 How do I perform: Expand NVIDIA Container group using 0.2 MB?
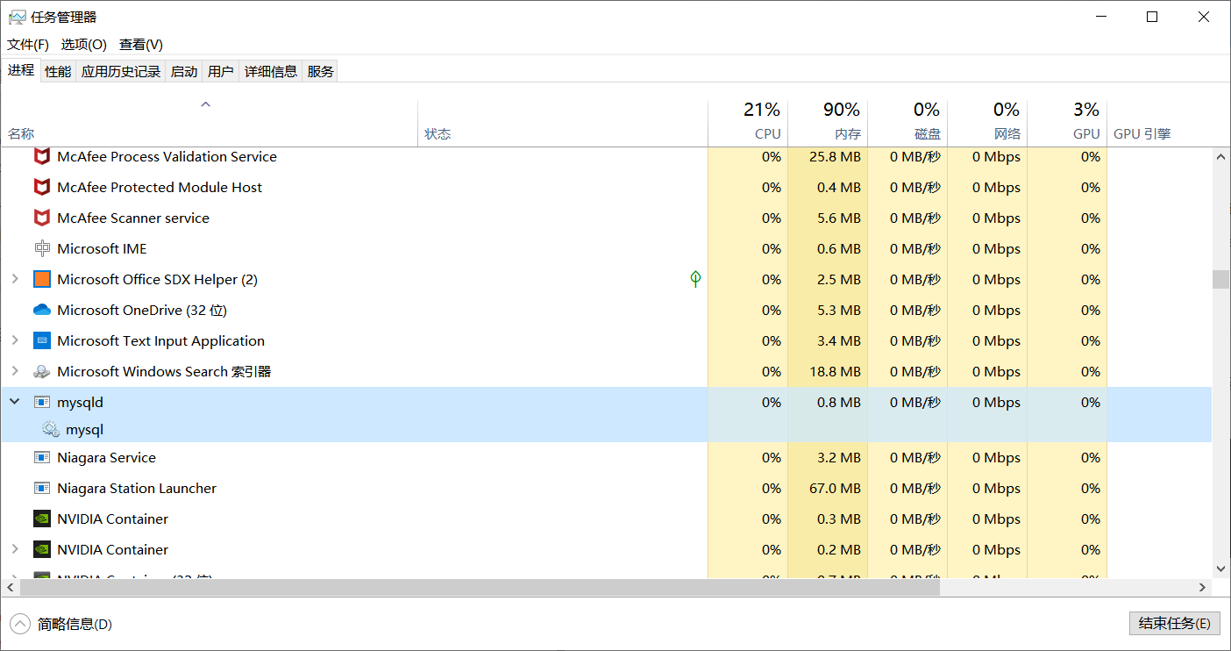pos(15,550)
